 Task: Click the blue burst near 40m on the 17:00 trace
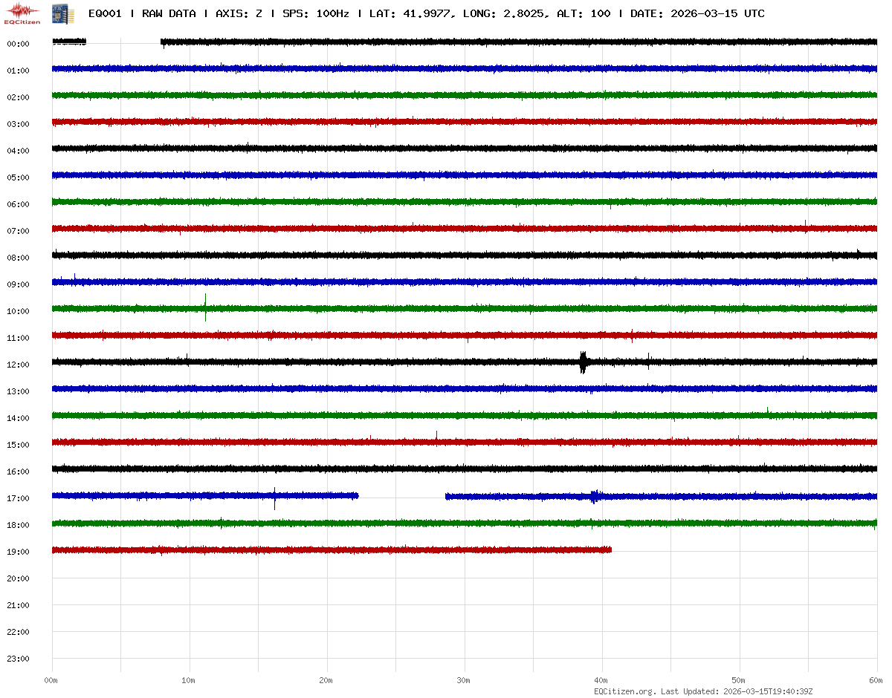pyautogui.click(x=595, y=496)
